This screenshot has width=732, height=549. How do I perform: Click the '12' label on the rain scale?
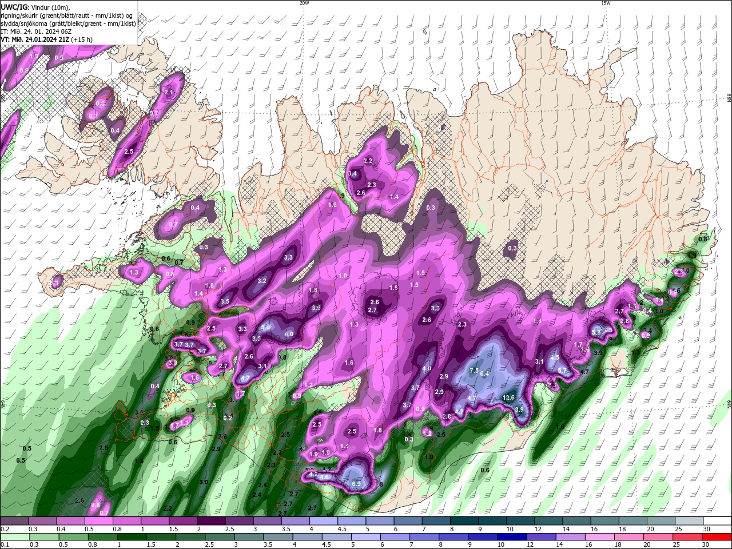click(531, 545)
